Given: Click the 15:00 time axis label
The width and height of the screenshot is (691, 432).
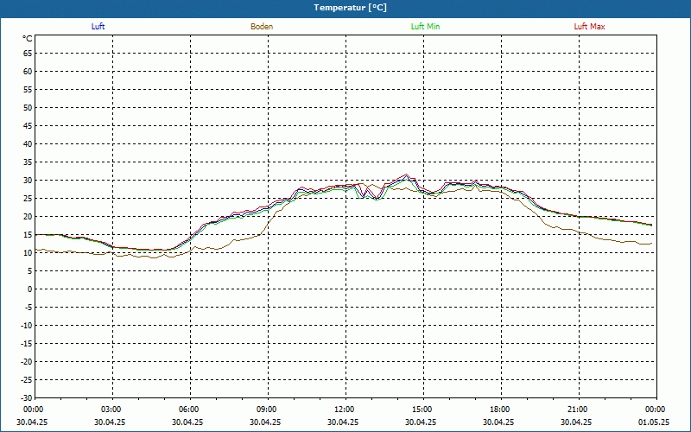Looking at the screenshot, I should pos(423,410).
